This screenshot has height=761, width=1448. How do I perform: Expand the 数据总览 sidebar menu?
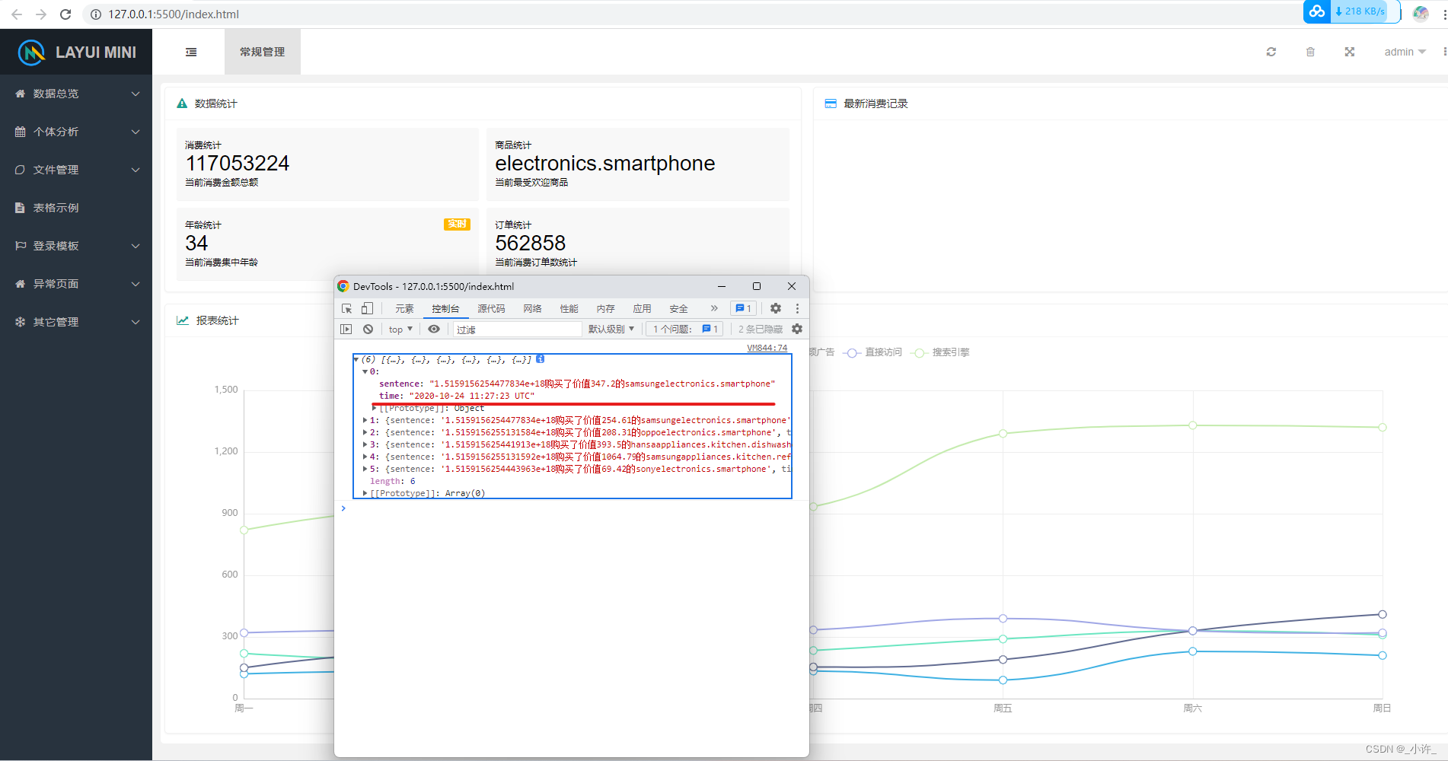pos(76,94)
